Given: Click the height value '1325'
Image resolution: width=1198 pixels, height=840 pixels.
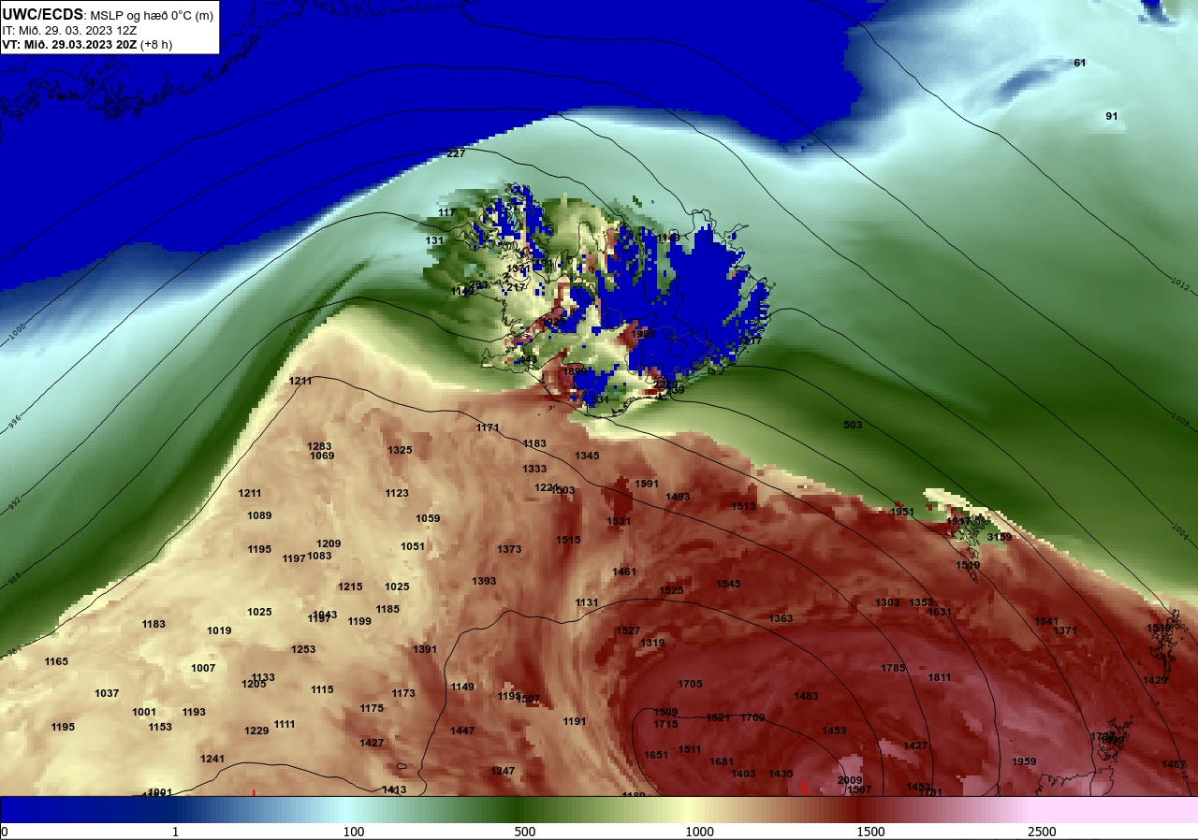Looking at the screenshot, I should coord(400,450).
